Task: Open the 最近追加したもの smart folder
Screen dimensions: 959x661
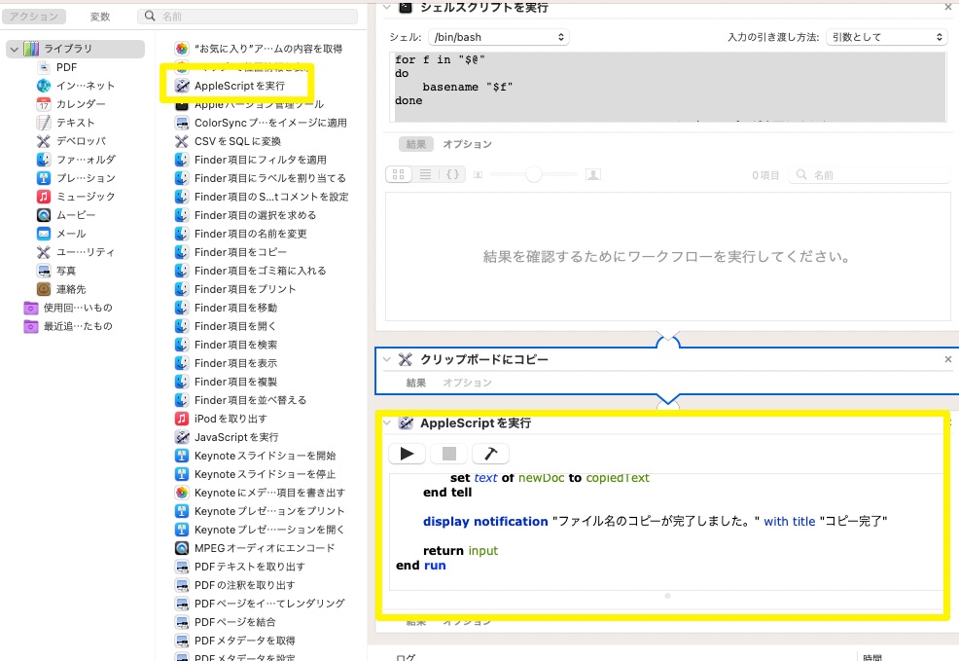Action: pyautogui.click(x=78, y=326)
